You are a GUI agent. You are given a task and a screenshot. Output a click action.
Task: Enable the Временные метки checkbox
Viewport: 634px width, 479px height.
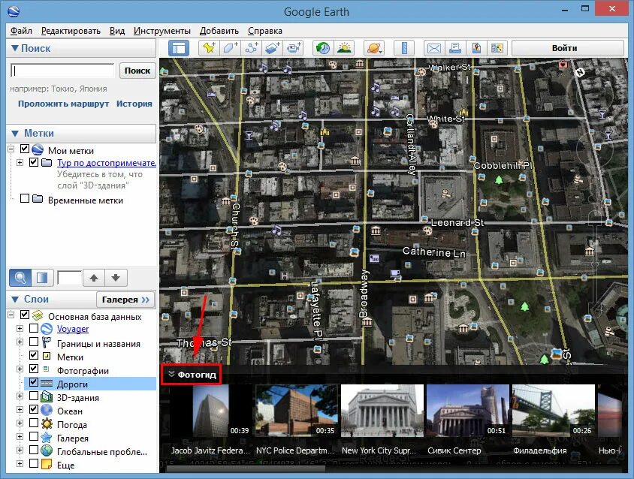[x=25, y=198]
